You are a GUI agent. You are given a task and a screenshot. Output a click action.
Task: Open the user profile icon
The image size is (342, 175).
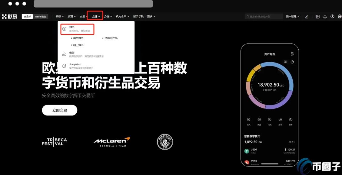(307, 16)
